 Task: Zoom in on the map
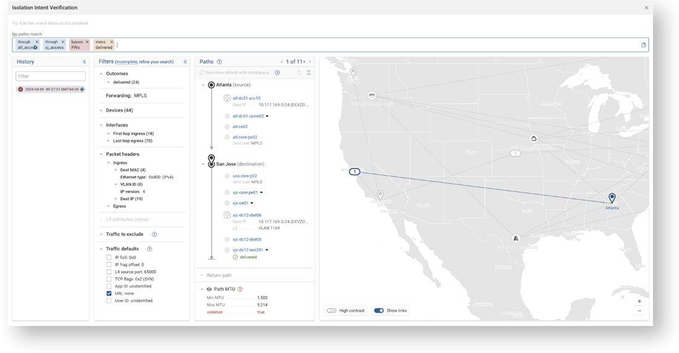coord(639,301)
